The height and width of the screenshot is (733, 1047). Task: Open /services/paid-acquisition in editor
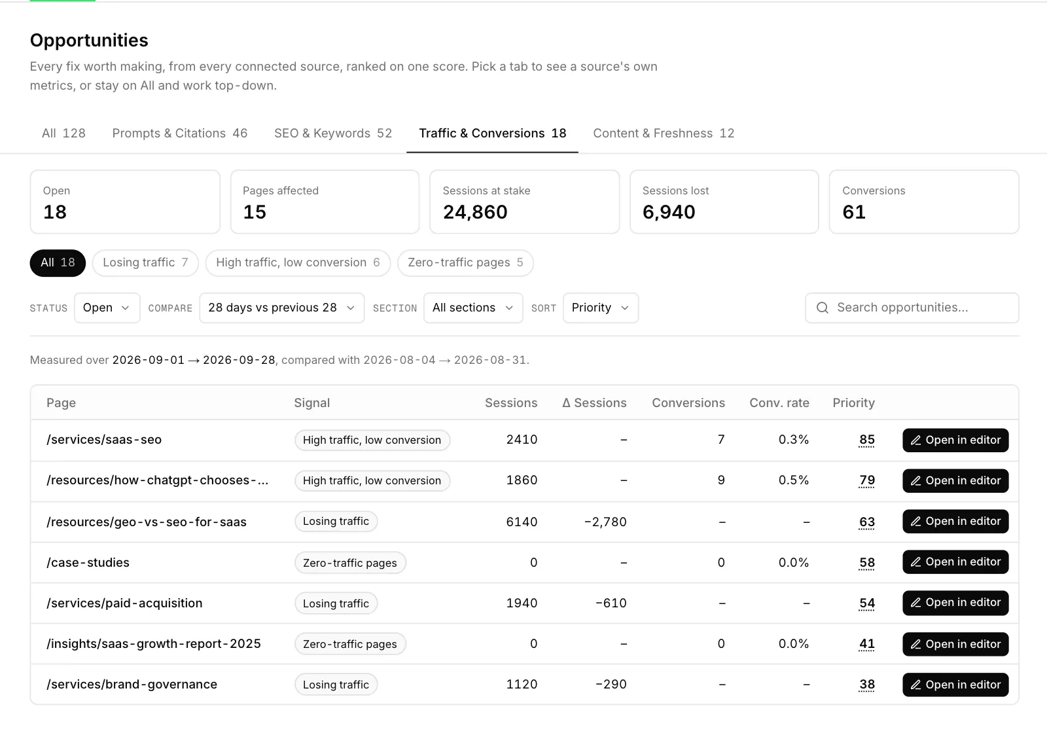tap(955, 602)
